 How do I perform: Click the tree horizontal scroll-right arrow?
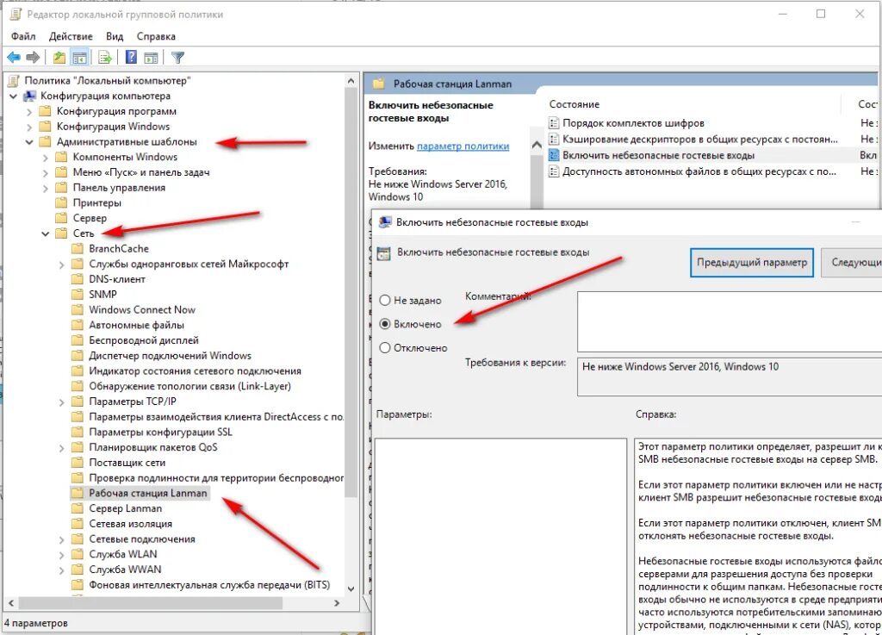(x=337, y=603)
